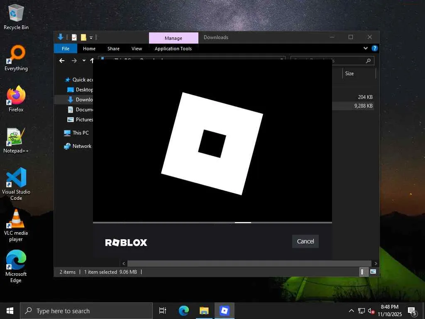Screen dimensions: 425x319
Task: Open Desktop in navigation pane
Action: coord(80,90)
